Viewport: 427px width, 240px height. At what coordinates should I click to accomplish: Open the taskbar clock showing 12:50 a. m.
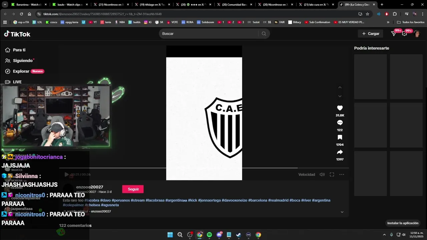pos(417,235)
